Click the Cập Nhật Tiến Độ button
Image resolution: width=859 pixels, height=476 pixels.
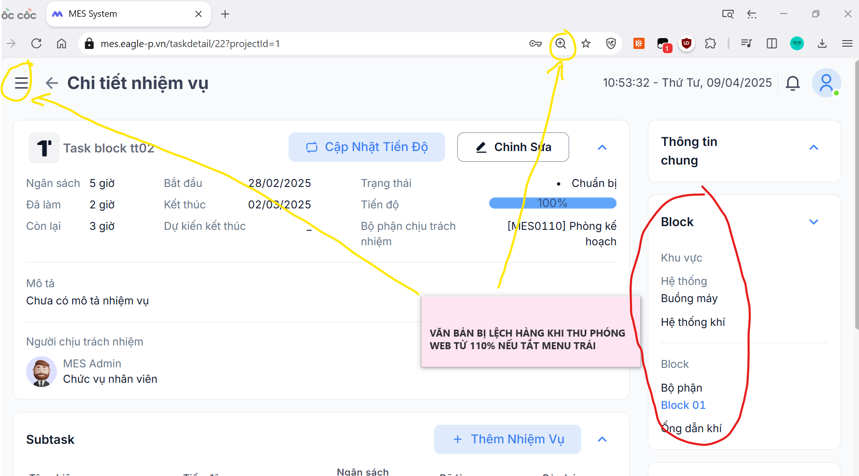coord(367,147)
